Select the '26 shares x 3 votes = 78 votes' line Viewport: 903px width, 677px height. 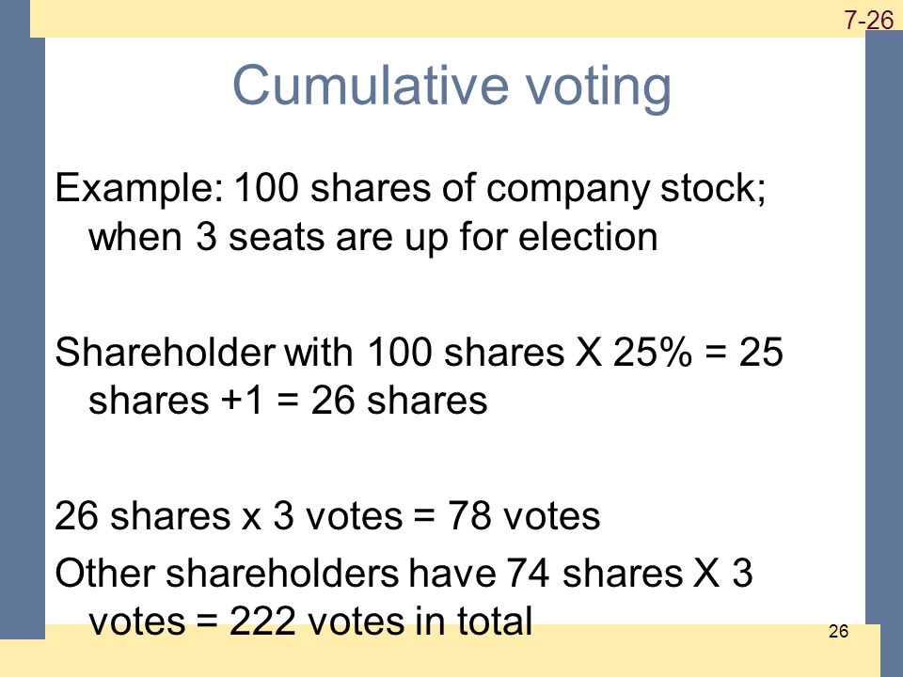[327, 515]
